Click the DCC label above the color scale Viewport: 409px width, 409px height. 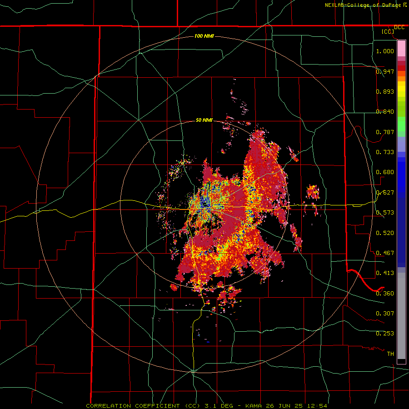coord(399,27)
